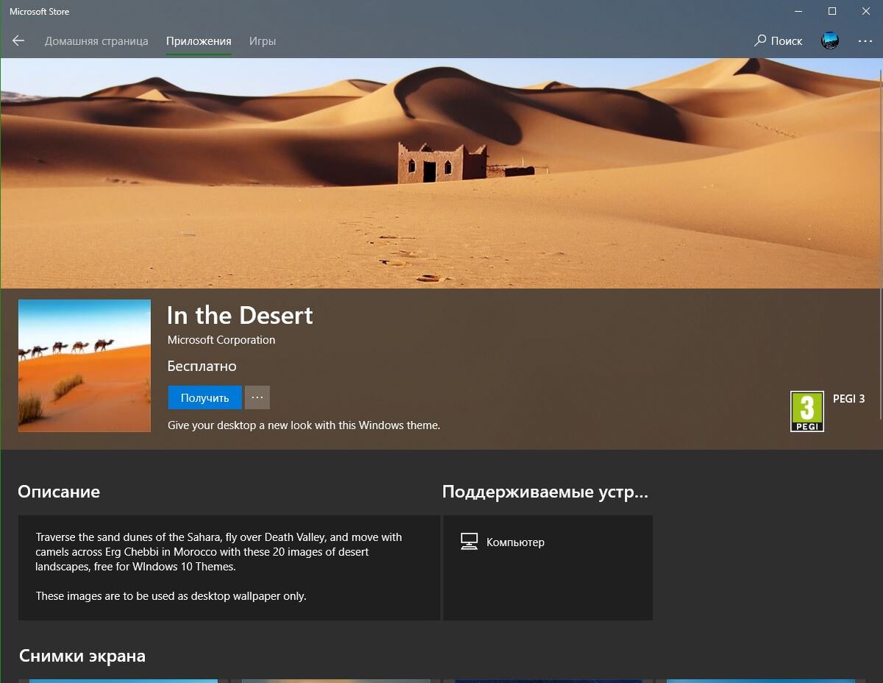Click the Компьютер device icon
The width and height of the screenshot is (883, 683).
(469, 542)
